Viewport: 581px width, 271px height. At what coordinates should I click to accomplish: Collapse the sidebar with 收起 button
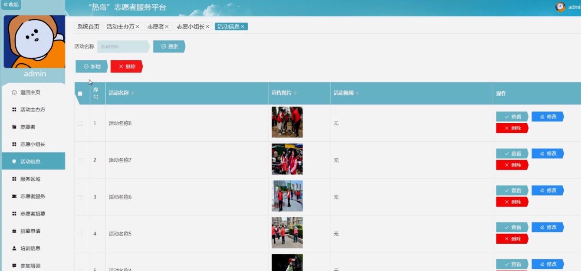pos(11,5)
